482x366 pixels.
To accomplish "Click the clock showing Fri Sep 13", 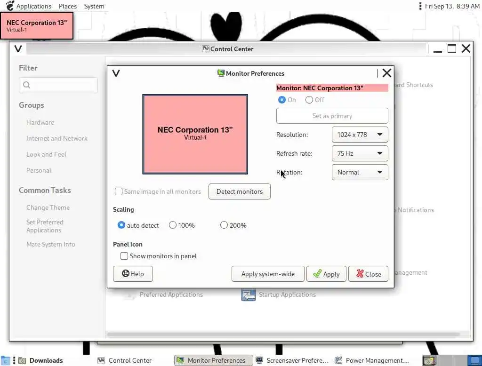I will pos(452,6).
